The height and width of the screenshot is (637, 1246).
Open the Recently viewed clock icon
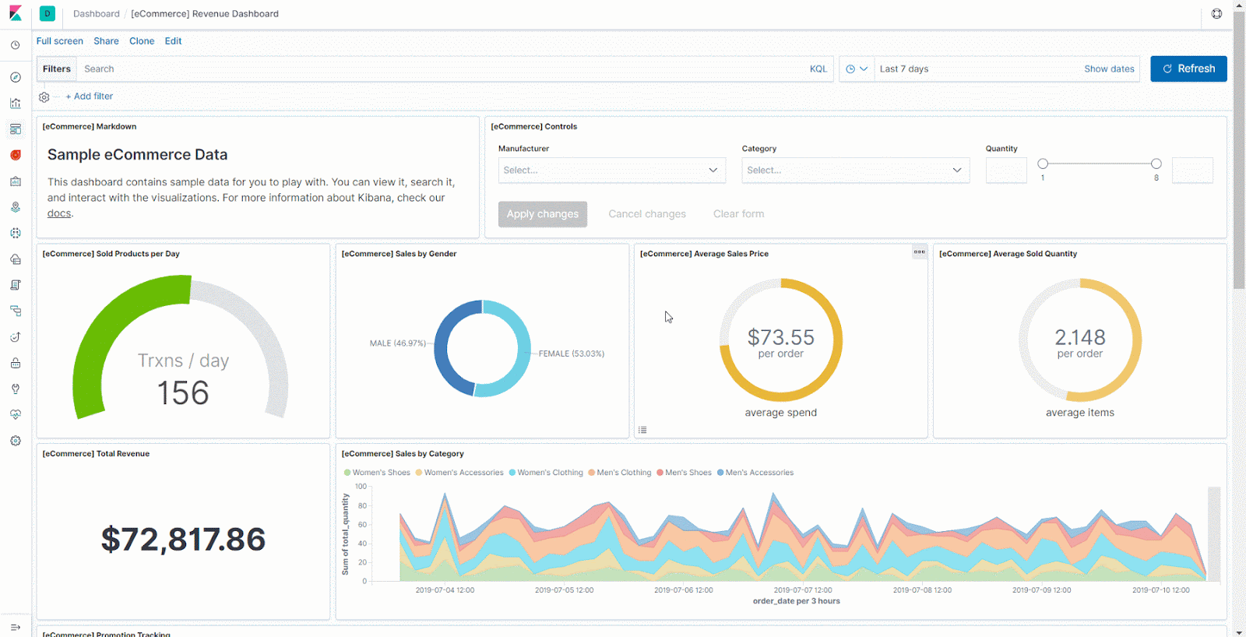[15, 45]
